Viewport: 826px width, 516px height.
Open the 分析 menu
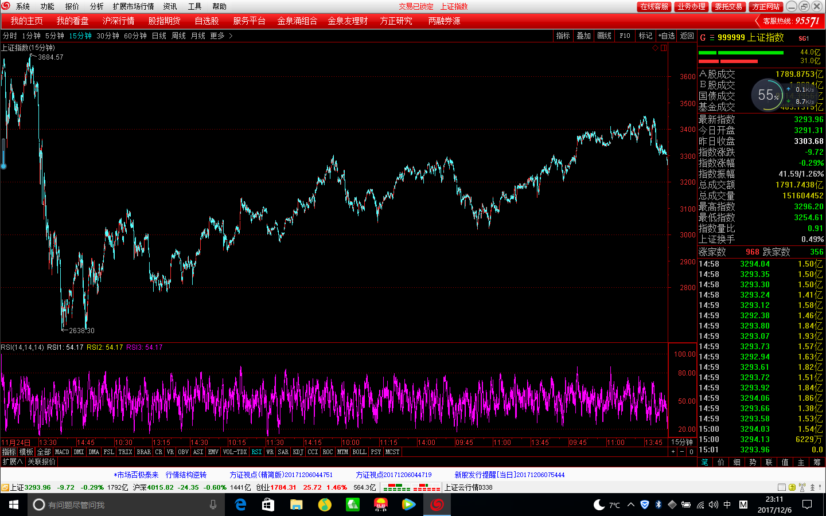click(97, 6)
